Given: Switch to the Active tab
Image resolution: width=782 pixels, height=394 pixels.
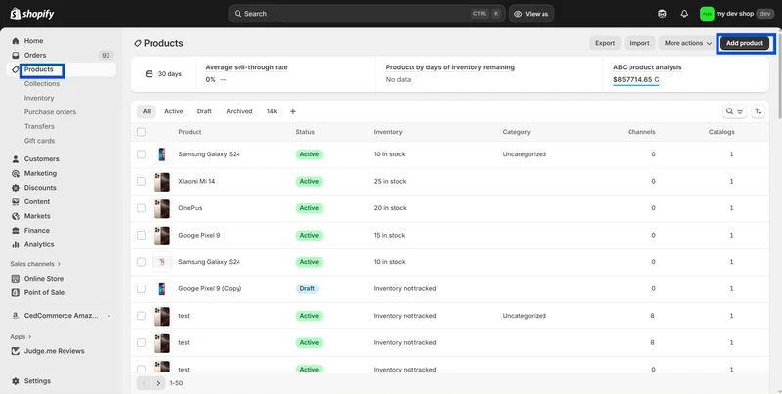Looking at the screenshot, I should [x=174, y=111].
